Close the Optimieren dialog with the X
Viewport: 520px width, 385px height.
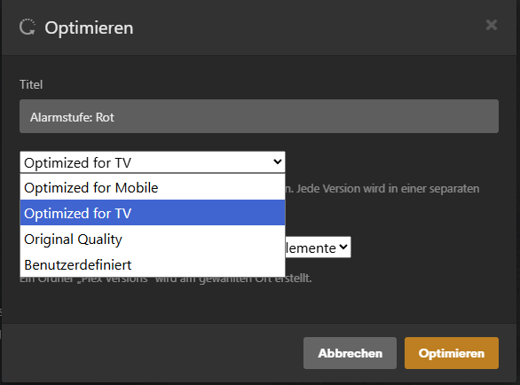(x=491, y=25)
